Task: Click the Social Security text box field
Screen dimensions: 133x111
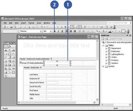Action: pos(59,87)
